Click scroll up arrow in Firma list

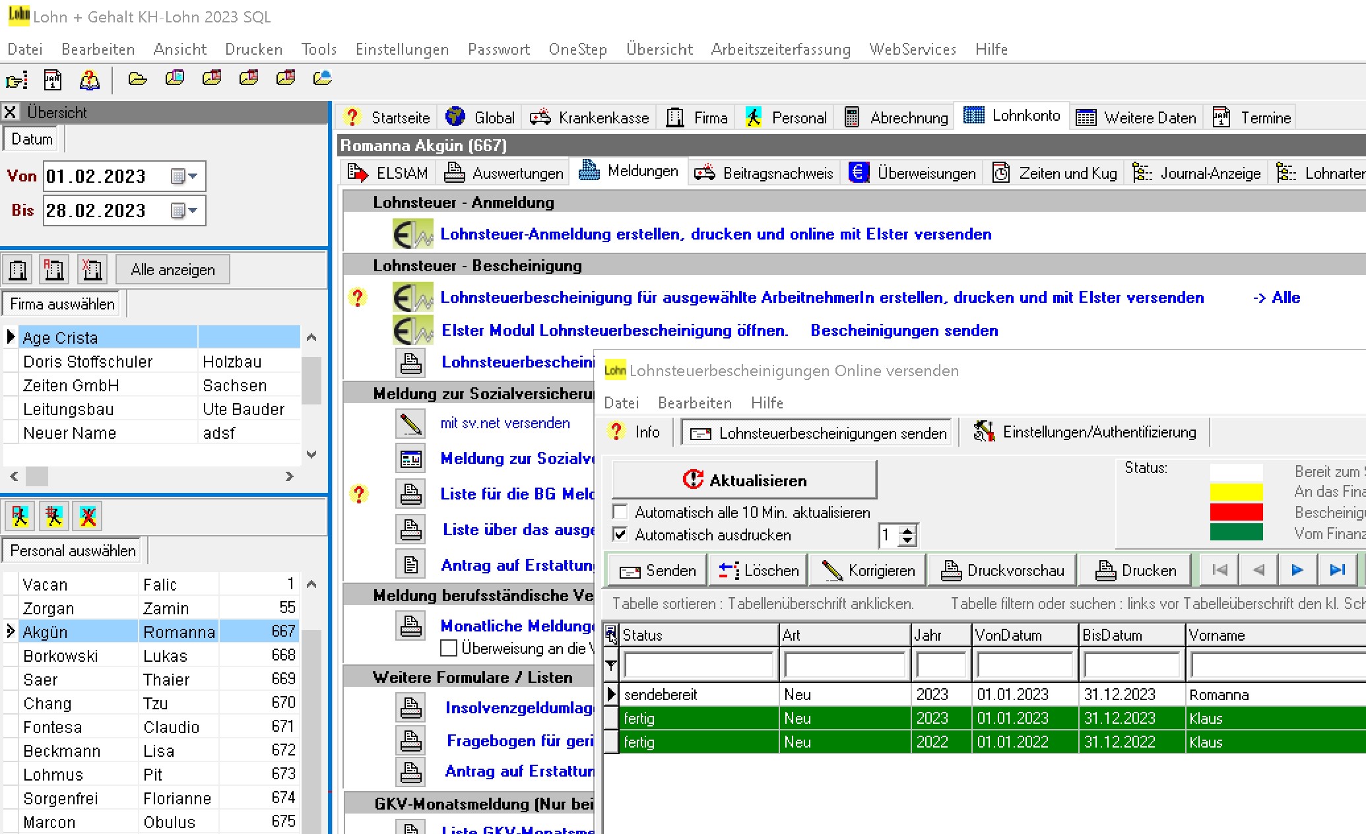pos(311,337)
